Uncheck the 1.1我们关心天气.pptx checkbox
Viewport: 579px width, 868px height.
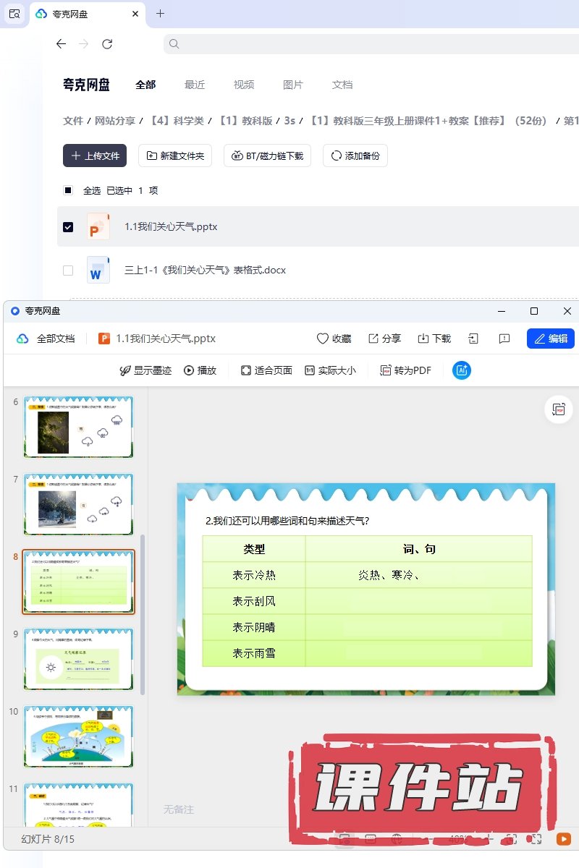(68, 227)
